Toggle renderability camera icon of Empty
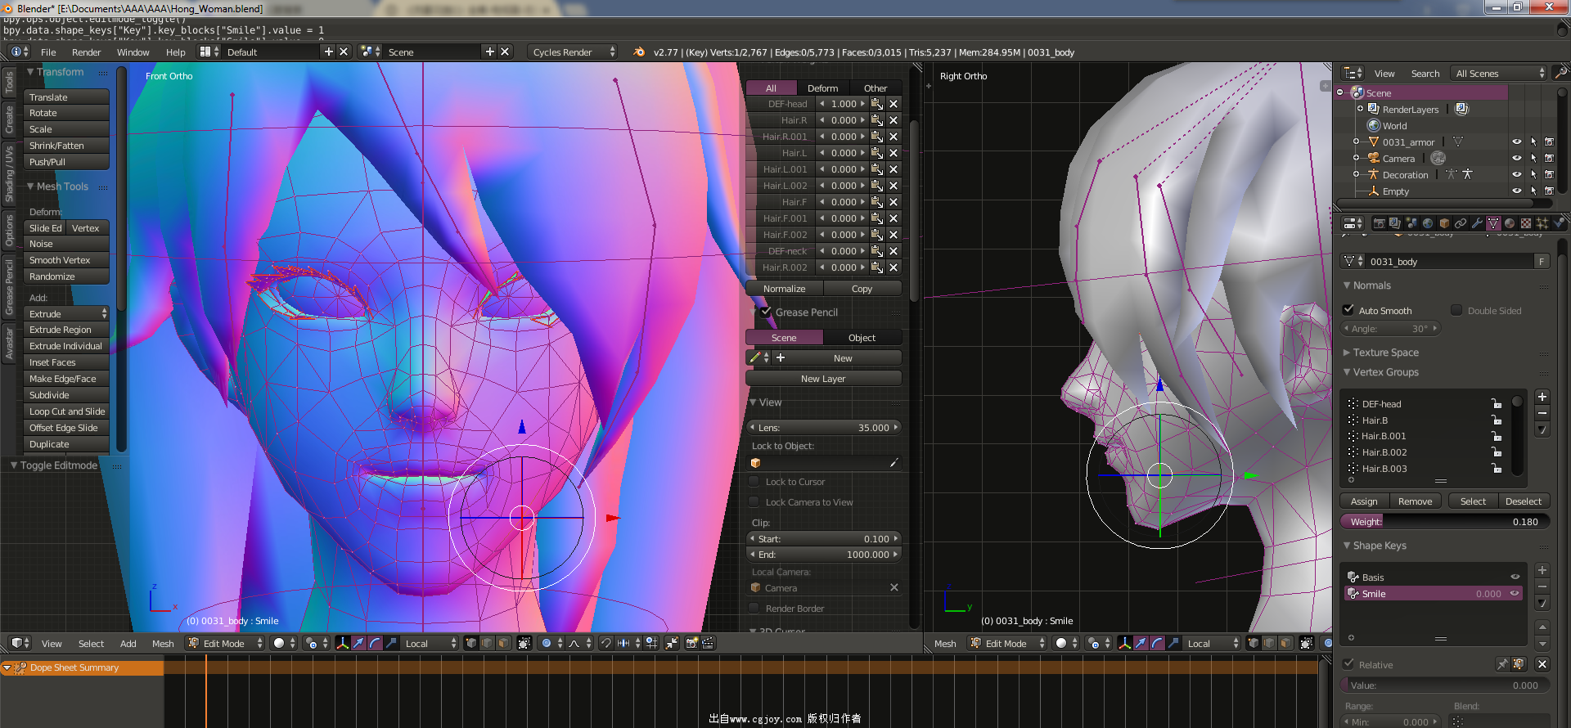The width and height of the screenshot is (1571, 728). 1549,191
